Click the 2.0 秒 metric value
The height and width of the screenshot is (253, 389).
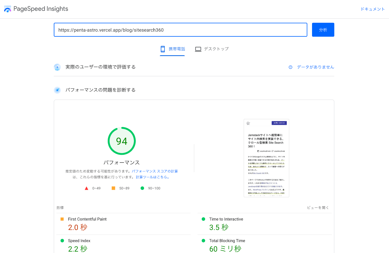(x=78, y=227)
